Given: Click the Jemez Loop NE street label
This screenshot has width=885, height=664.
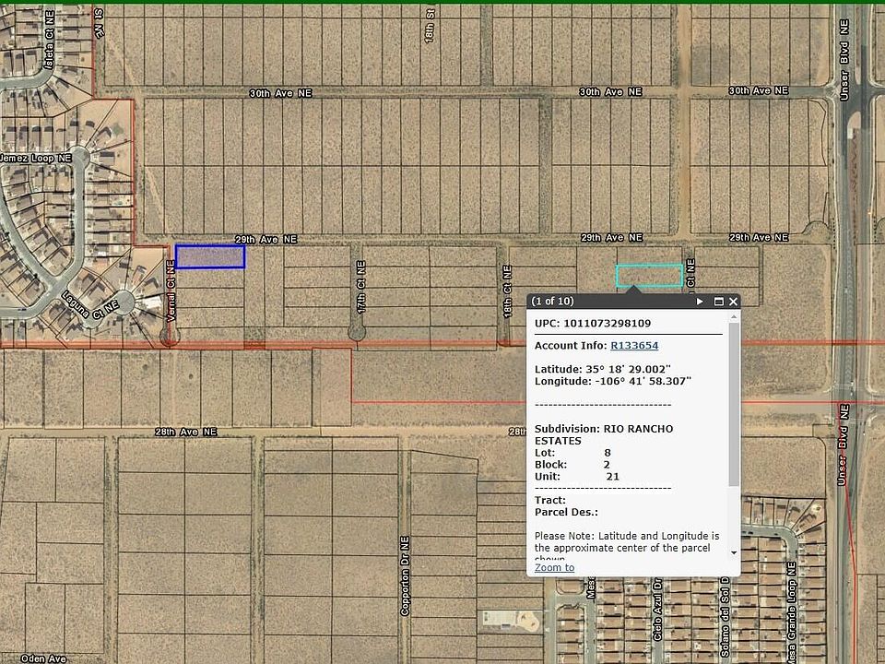Looking at the screenshot, I should 36,159.
